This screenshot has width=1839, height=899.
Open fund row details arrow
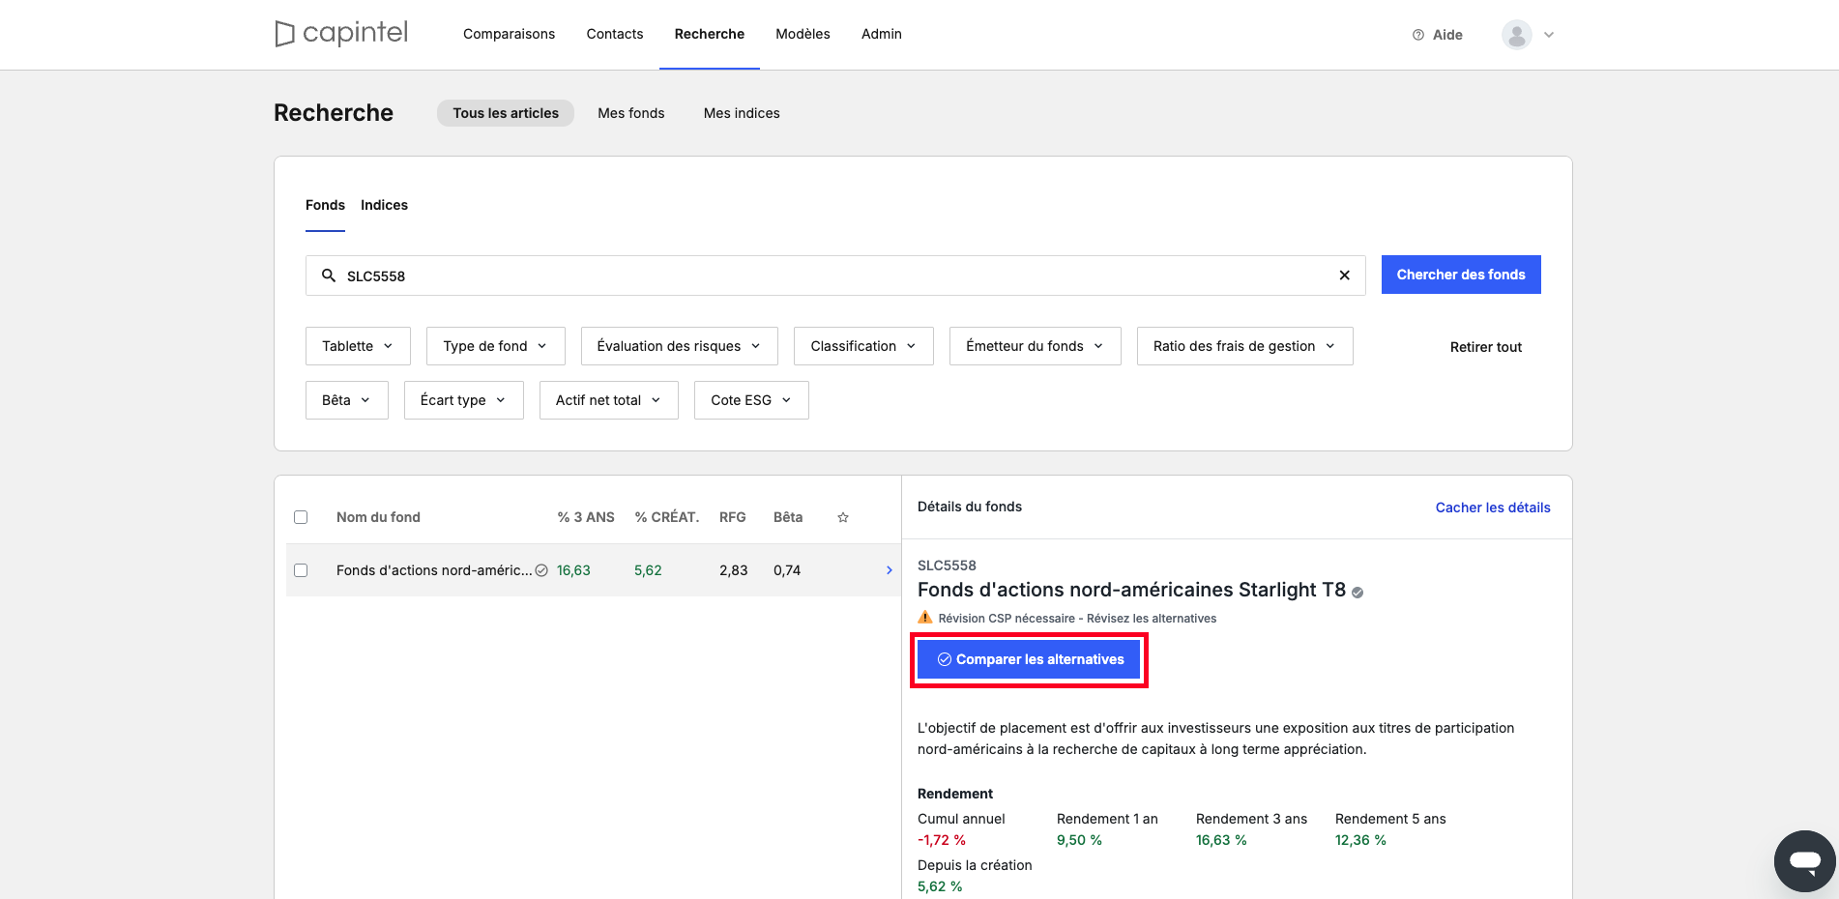coord(890,570)
